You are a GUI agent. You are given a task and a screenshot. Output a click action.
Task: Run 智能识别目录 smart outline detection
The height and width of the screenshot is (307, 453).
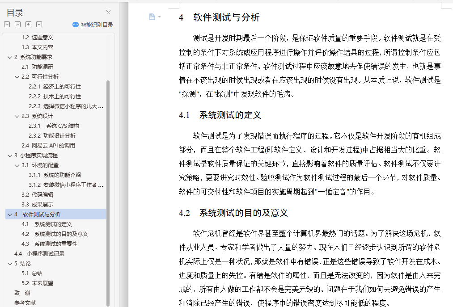click(x=93, y=25)
